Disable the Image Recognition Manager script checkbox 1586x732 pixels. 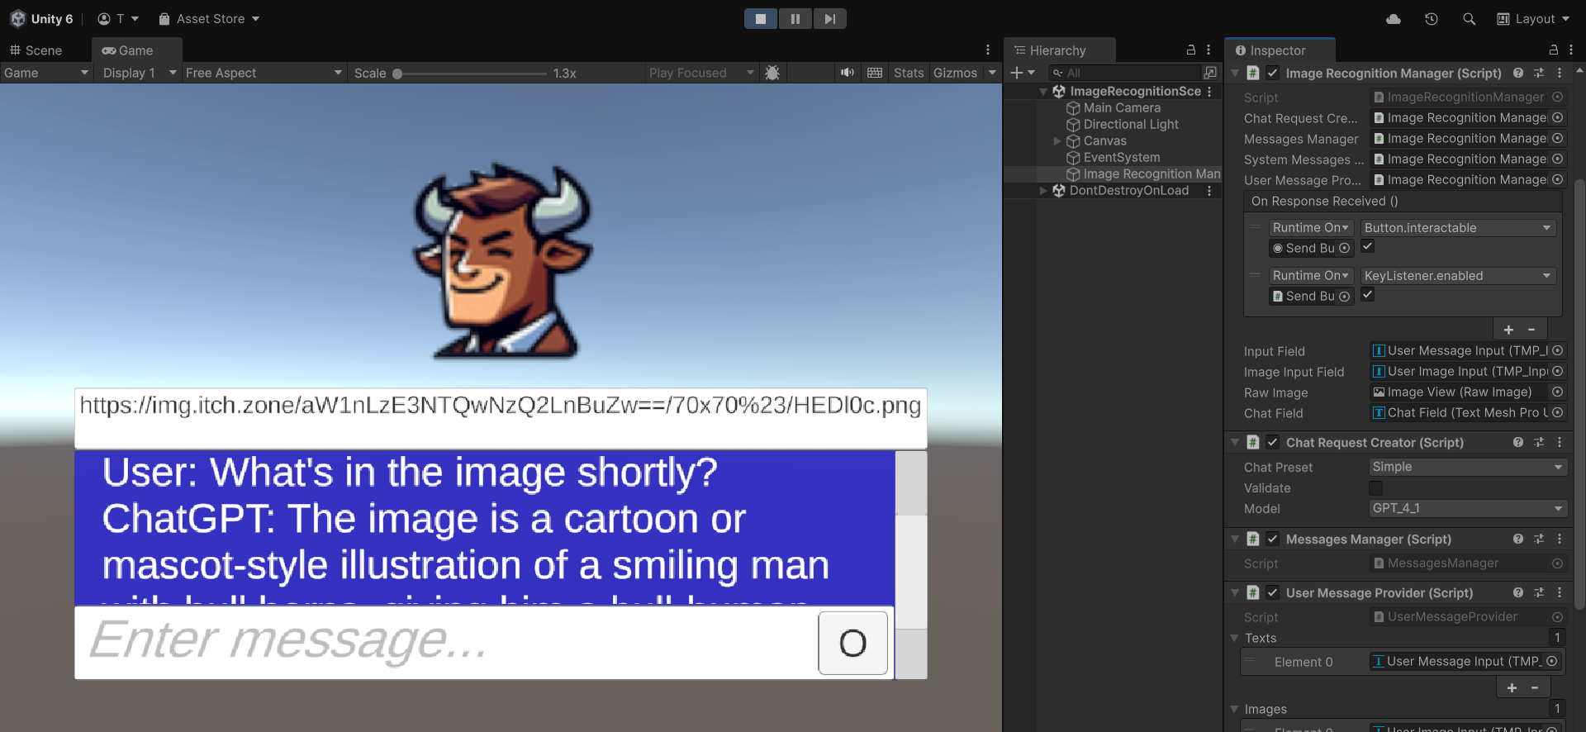tap(1272, 74)
